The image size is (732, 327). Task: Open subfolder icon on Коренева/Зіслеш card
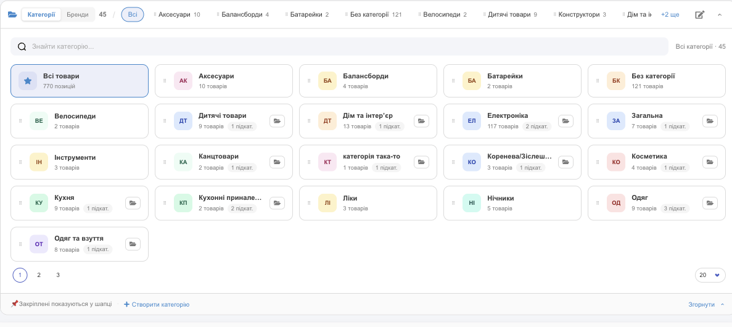pos(566,162)
